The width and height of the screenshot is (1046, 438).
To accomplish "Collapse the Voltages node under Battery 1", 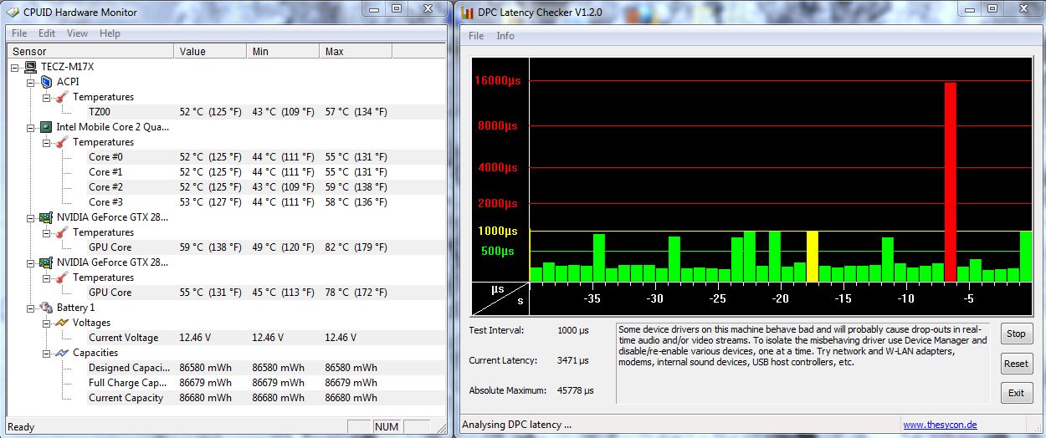I will pos(47,323).
